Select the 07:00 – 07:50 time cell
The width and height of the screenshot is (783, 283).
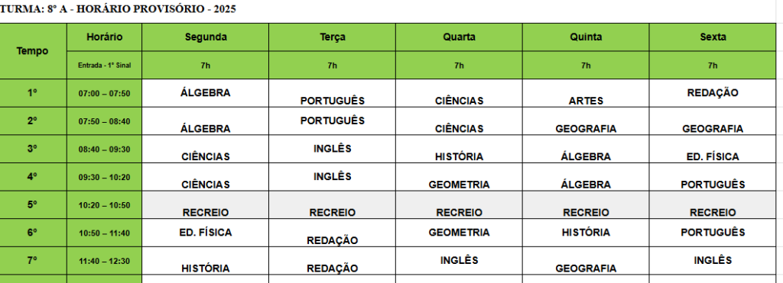[x=104, y=93]
